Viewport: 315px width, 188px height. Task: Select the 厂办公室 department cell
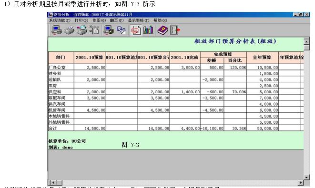pyautogui.click(x=61, y=67)
